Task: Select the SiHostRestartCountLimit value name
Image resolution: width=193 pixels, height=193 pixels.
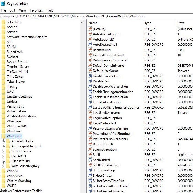Action: (x=111, y=186)
